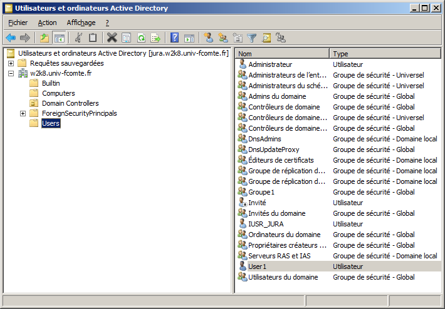Collapse the w2k8.univ-fcomte.fr domain node
Screen dimensions: 445x309
11,73
